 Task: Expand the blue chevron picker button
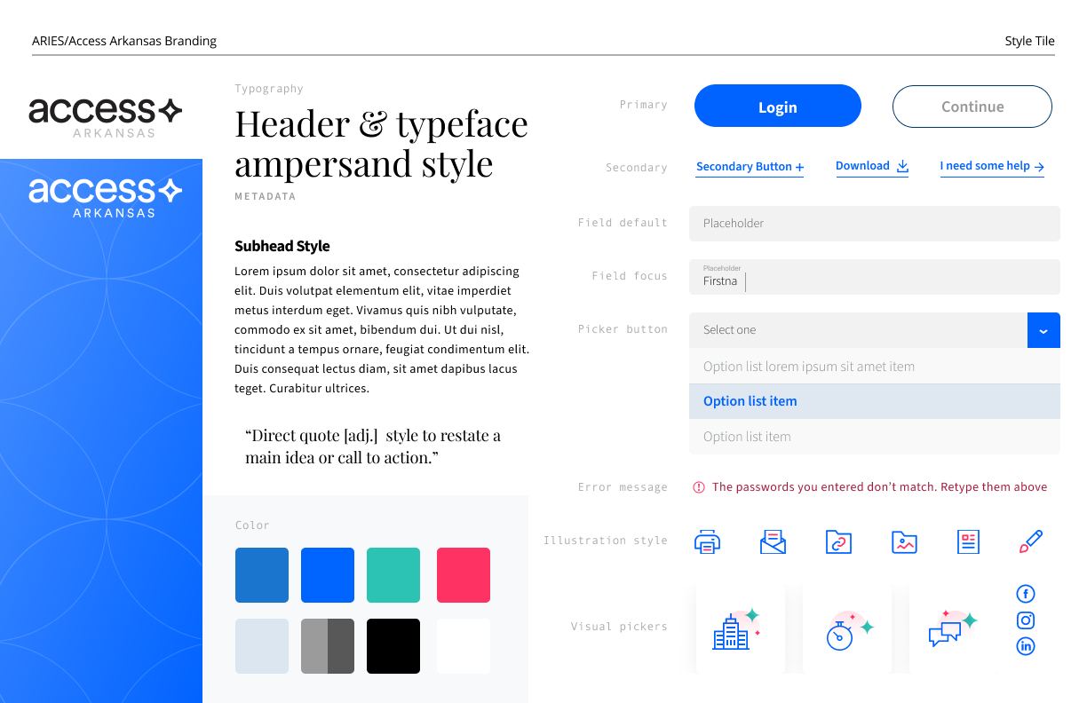tap(1043, 330)
